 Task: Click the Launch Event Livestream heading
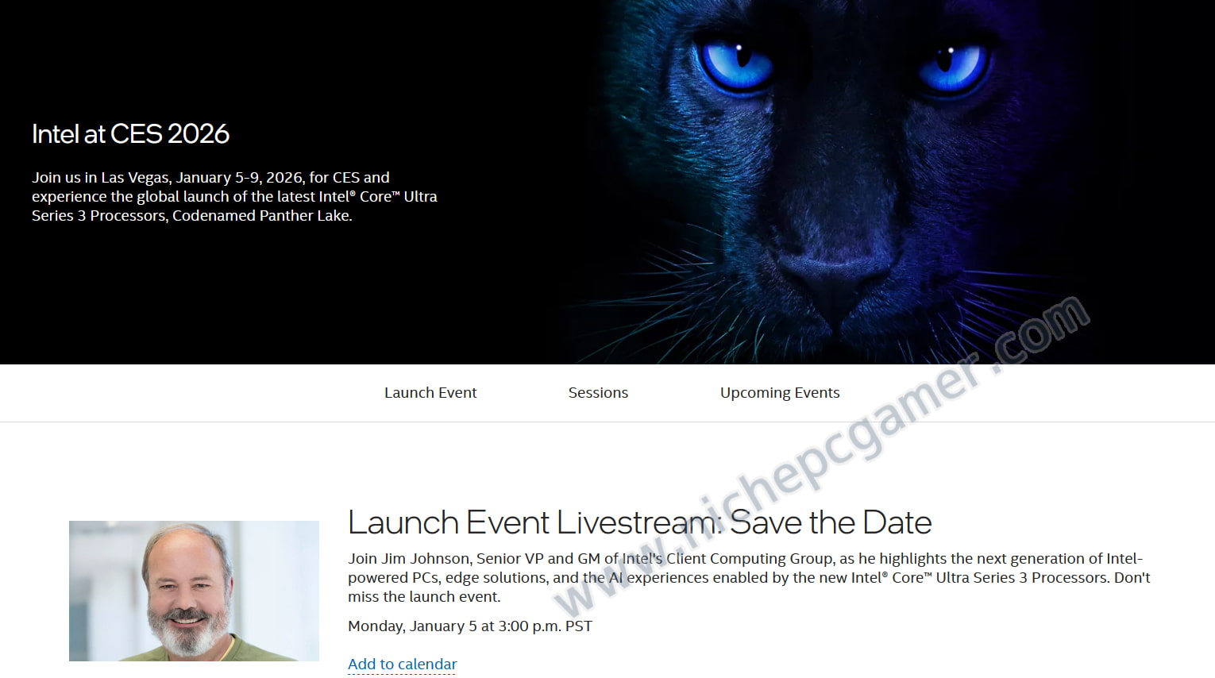[639, 522]
